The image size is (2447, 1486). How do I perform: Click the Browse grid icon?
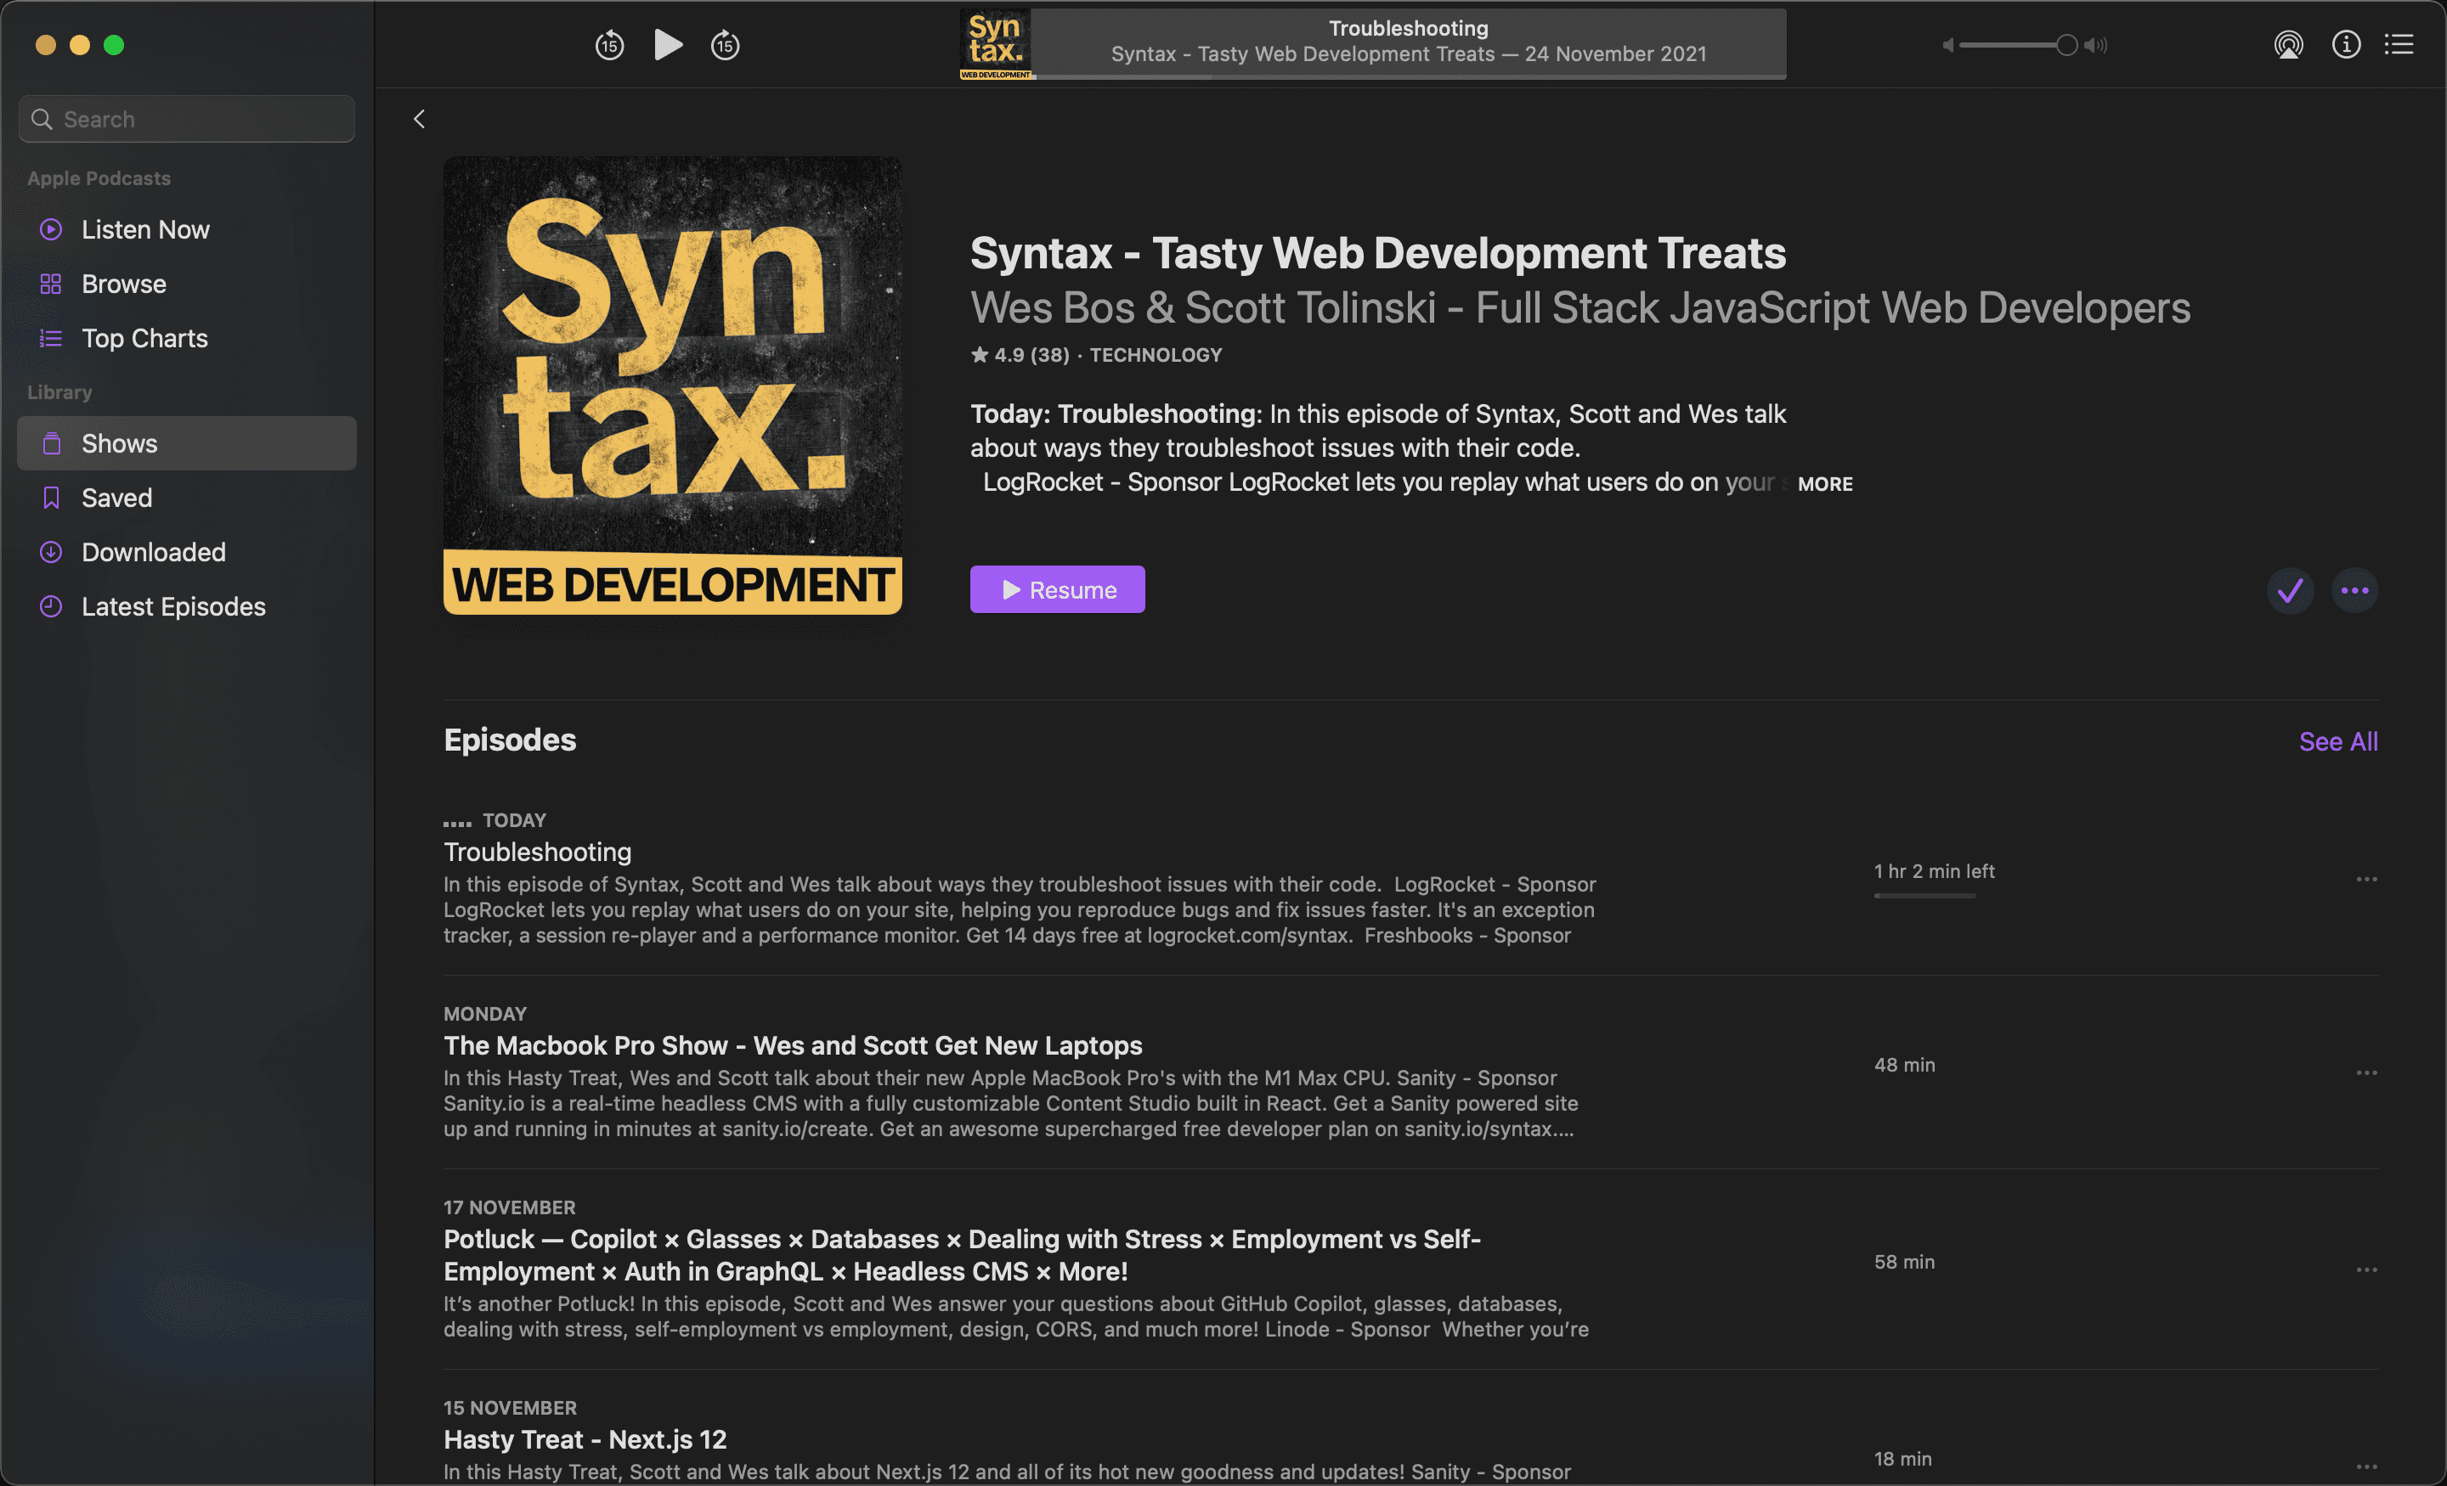[x=51, y=284]
